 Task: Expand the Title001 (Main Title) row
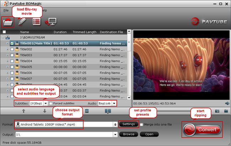7,43
